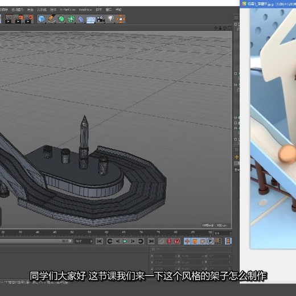Click Render to Picture Viewer icon
This screenshot has height=296, width=296.
pos(19,19)
